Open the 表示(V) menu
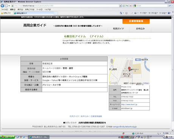 point(20,9)
